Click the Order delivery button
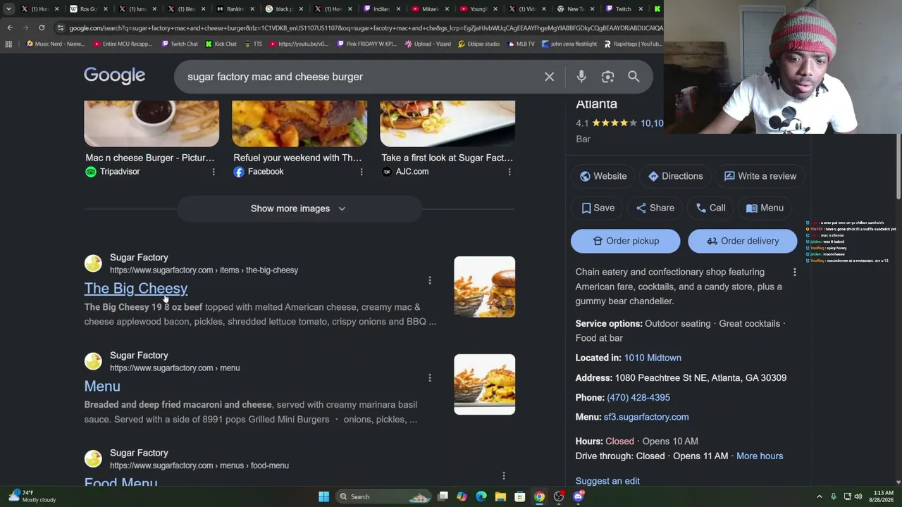Image resolution: width=902 pixels, height=507 pixels. pos(742,241)
